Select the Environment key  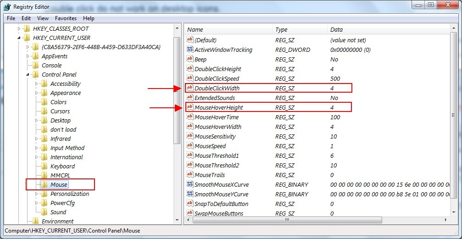[57, 221]
